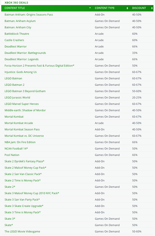The image size is (155, 236).
Task: Sort table by Content Title header
Action: coord(15,8)
